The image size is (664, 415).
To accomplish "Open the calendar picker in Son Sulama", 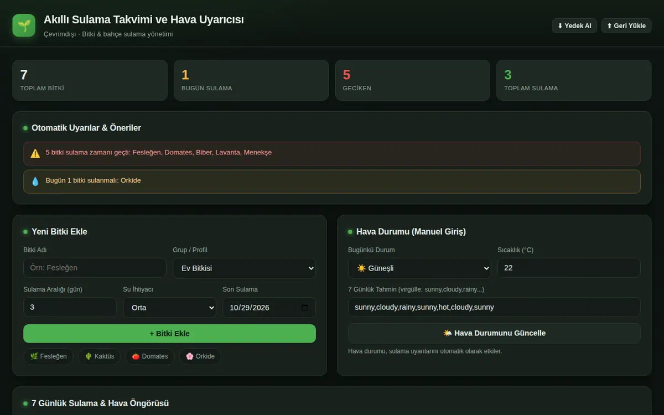I will 304,308.
